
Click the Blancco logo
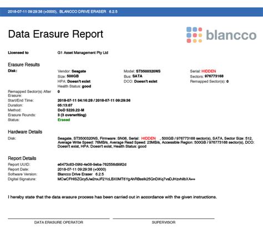click(x=221, y=35)
